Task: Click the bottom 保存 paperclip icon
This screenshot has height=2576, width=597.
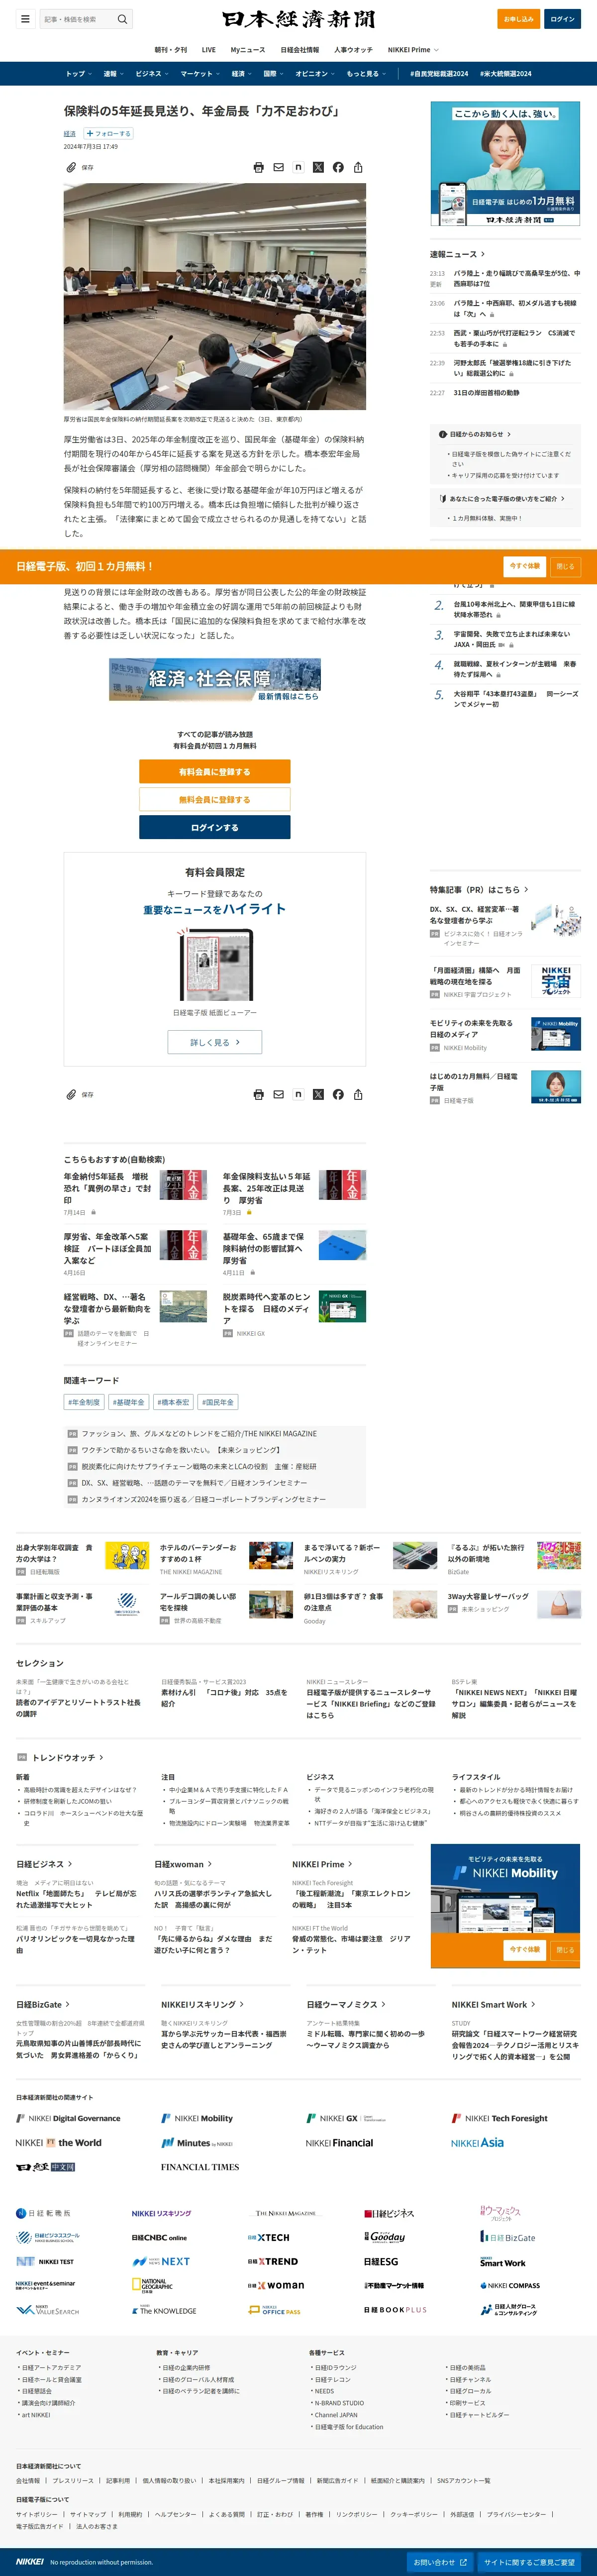Action: [x=72, y=1095]
